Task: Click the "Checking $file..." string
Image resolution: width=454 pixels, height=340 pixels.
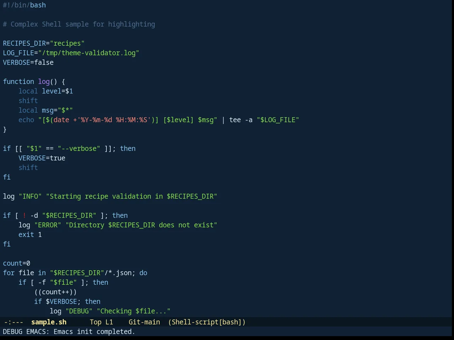Action: (134, 311)
